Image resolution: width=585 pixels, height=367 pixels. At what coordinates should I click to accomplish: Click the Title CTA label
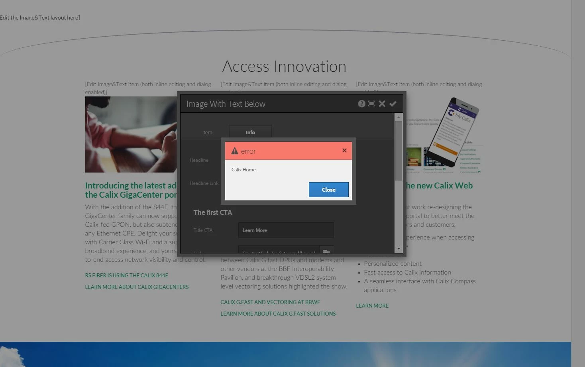pos(203,230)
